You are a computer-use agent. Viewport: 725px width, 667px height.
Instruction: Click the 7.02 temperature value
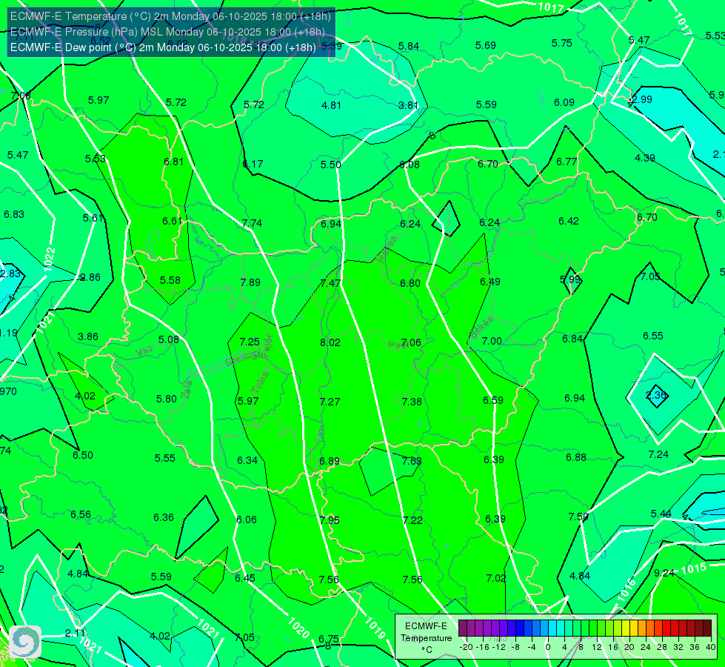(x=496, y=579)
